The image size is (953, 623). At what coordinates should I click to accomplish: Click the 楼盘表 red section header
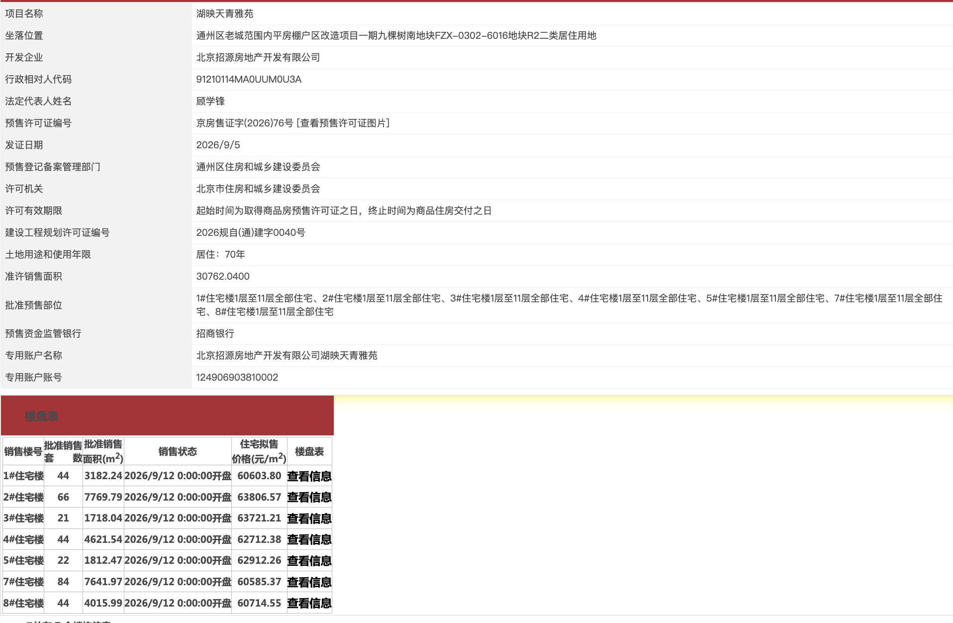tap(167, 415)
